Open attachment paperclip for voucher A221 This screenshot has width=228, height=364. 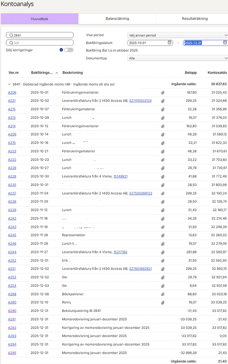tap(163, 101)
